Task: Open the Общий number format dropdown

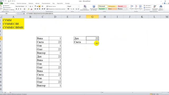Action: coord(73,6)
